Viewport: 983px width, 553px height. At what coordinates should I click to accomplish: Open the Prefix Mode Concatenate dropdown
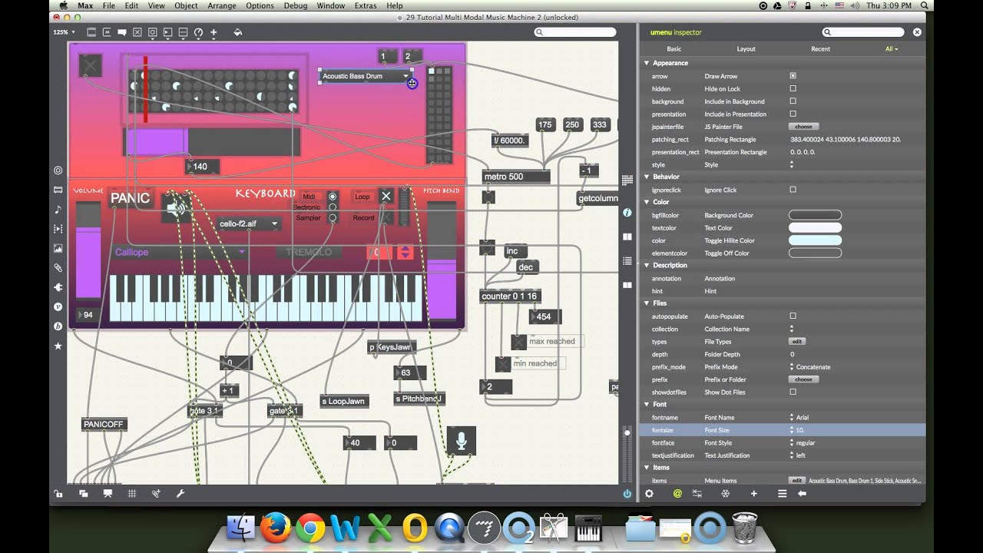(x=810, y=366)
